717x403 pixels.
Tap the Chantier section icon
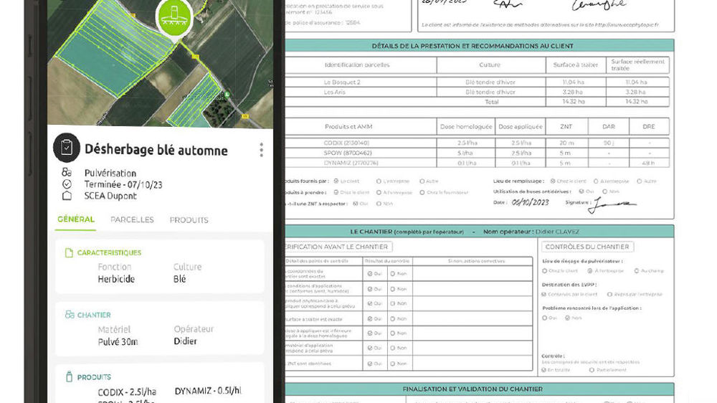70,315
